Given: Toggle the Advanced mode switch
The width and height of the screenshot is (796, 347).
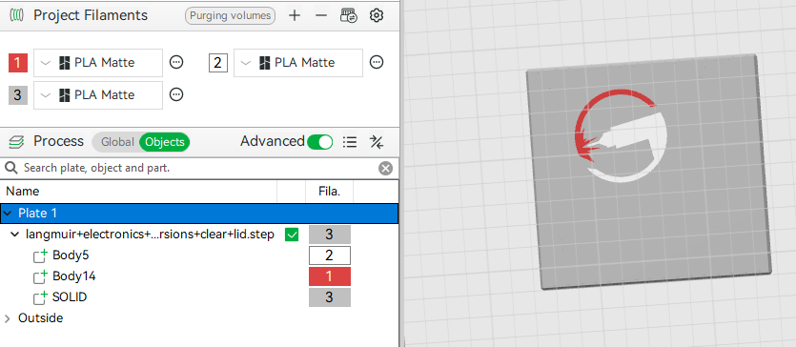Looking at the screenshot, I should pos(319,141).
